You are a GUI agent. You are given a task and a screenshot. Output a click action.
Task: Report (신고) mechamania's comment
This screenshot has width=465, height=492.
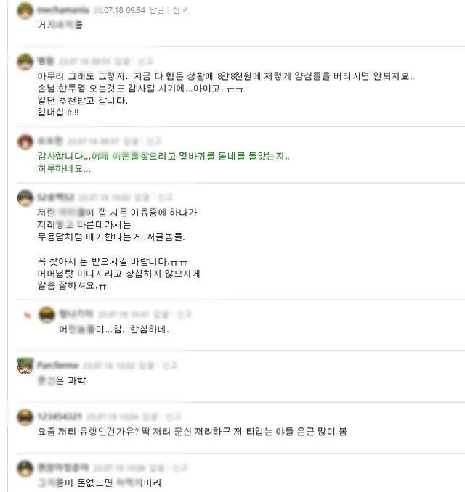point(180,9)
